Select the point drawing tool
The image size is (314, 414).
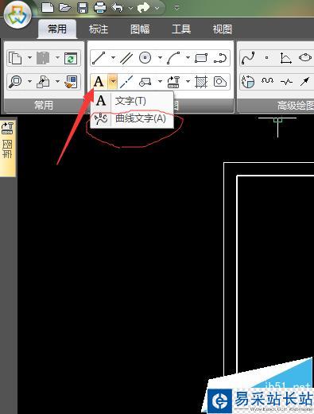267,58
